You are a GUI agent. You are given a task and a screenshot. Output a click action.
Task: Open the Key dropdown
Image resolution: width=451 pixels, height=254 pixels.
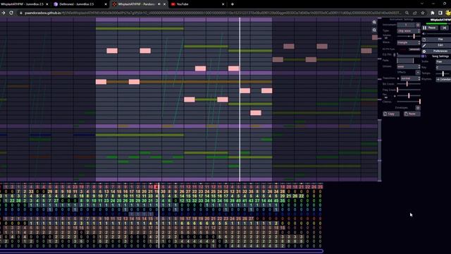click(x=443, y=68)
